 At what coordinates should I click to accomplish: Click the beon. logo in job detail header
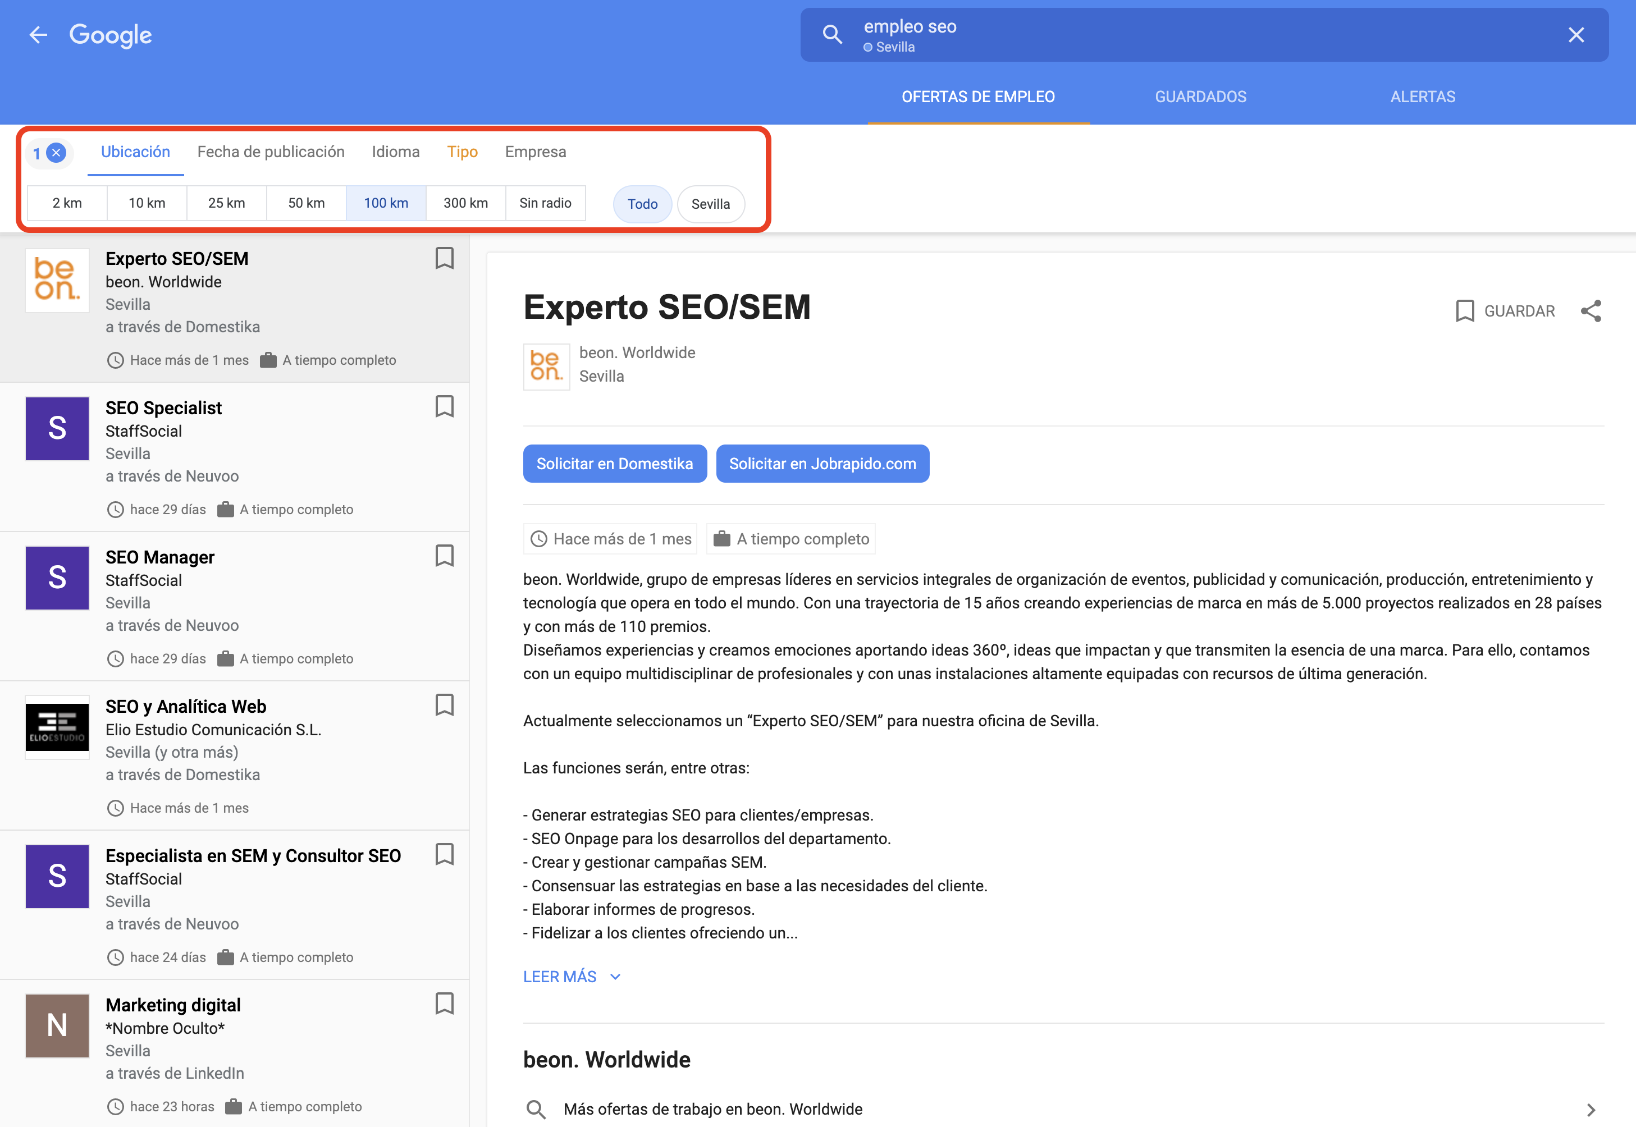[547, 366]
